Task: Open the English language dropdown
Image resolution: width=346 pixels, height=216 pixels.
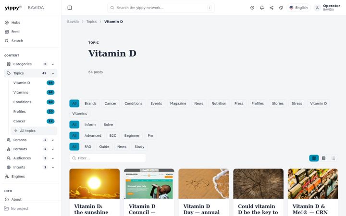Action: pyautogui.click(x=298, y=8)
